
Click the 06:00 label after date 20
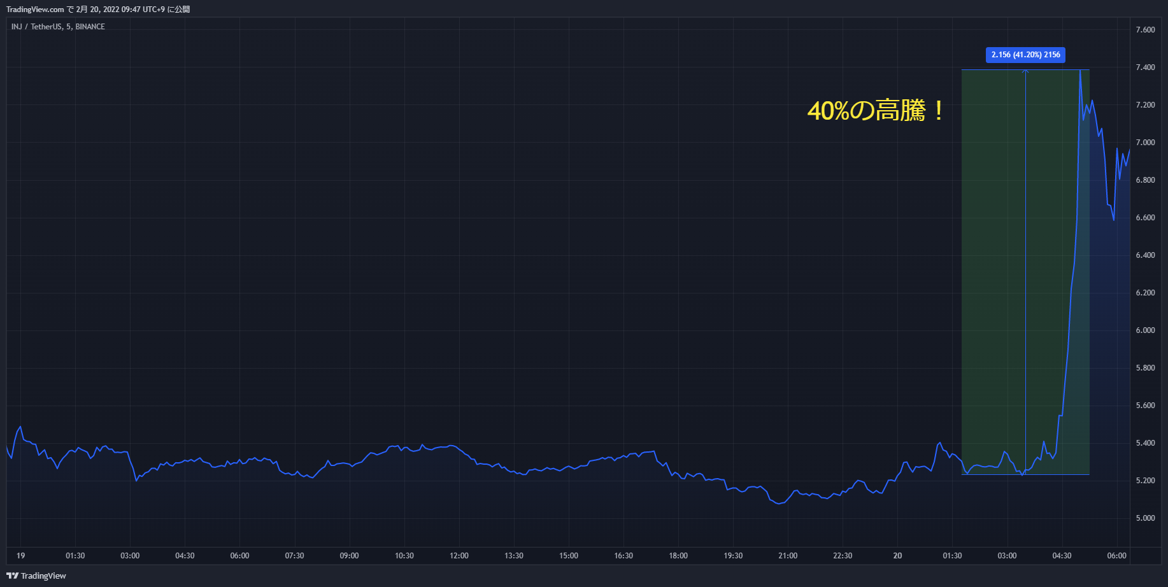1116,556
